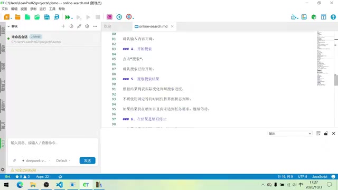Click the paperclip attach icon in chat input

[x=14, y=160]
